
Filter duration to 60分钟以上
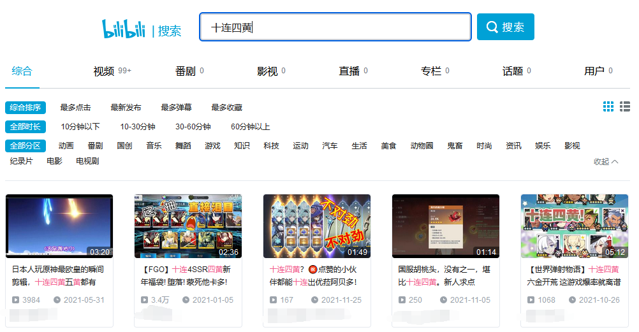click(250, 127)
